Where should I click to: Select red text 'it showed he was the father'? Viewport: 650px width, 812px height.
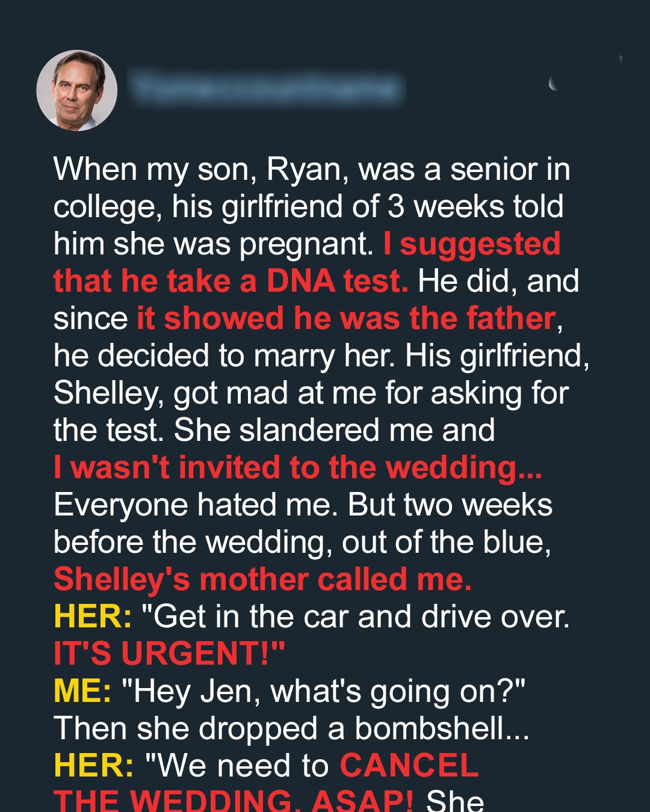click(x=346, y=318)
